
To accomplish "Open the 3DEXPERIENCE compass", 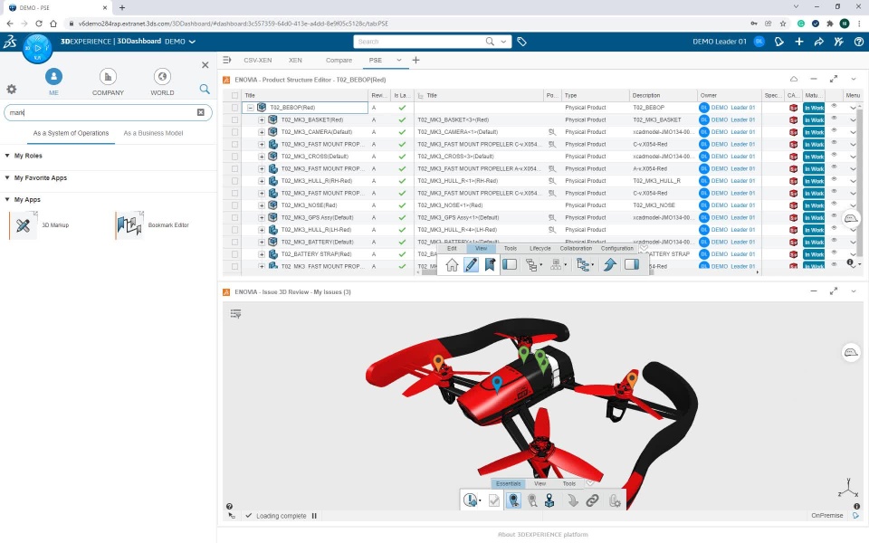I will coord(38,48).
